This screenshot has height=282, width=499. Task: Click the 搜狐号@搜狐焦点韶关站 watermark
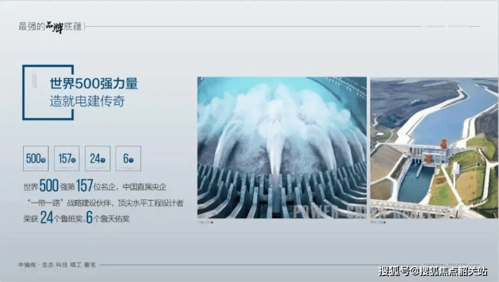coord(432,271)
